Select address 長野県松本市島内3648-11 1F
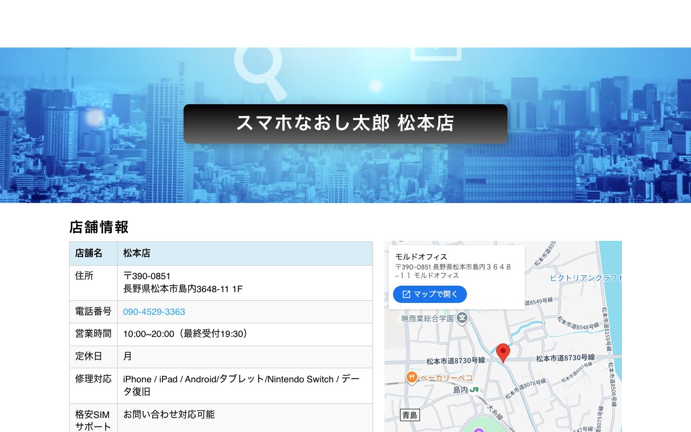Viewport: 691px width, 432px height. coord(183,289)
